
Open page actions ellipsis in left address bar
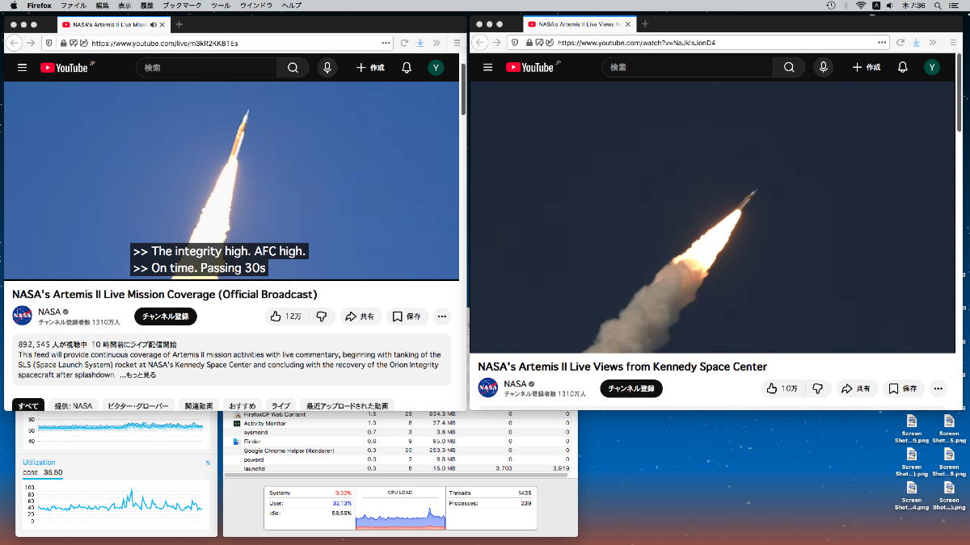[386, 43]
